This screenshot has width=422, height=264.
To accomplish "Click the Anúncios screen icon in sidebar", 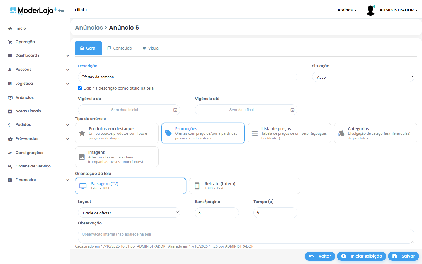I will tap(10, 98).
